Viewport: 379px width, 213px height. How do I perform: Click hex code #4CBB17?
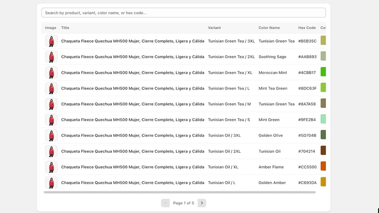click(307, 72)
